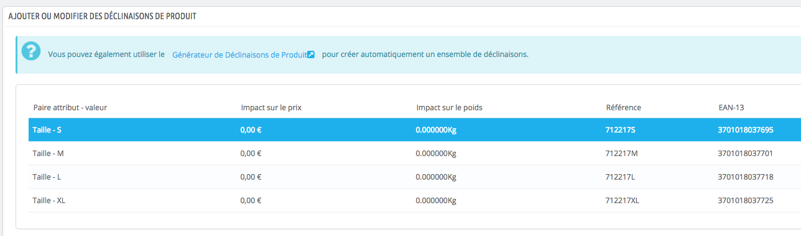Open Générateur de Déclinaisons de Produit link
This screenshot has height=236, width=801.
coord(243,55)
